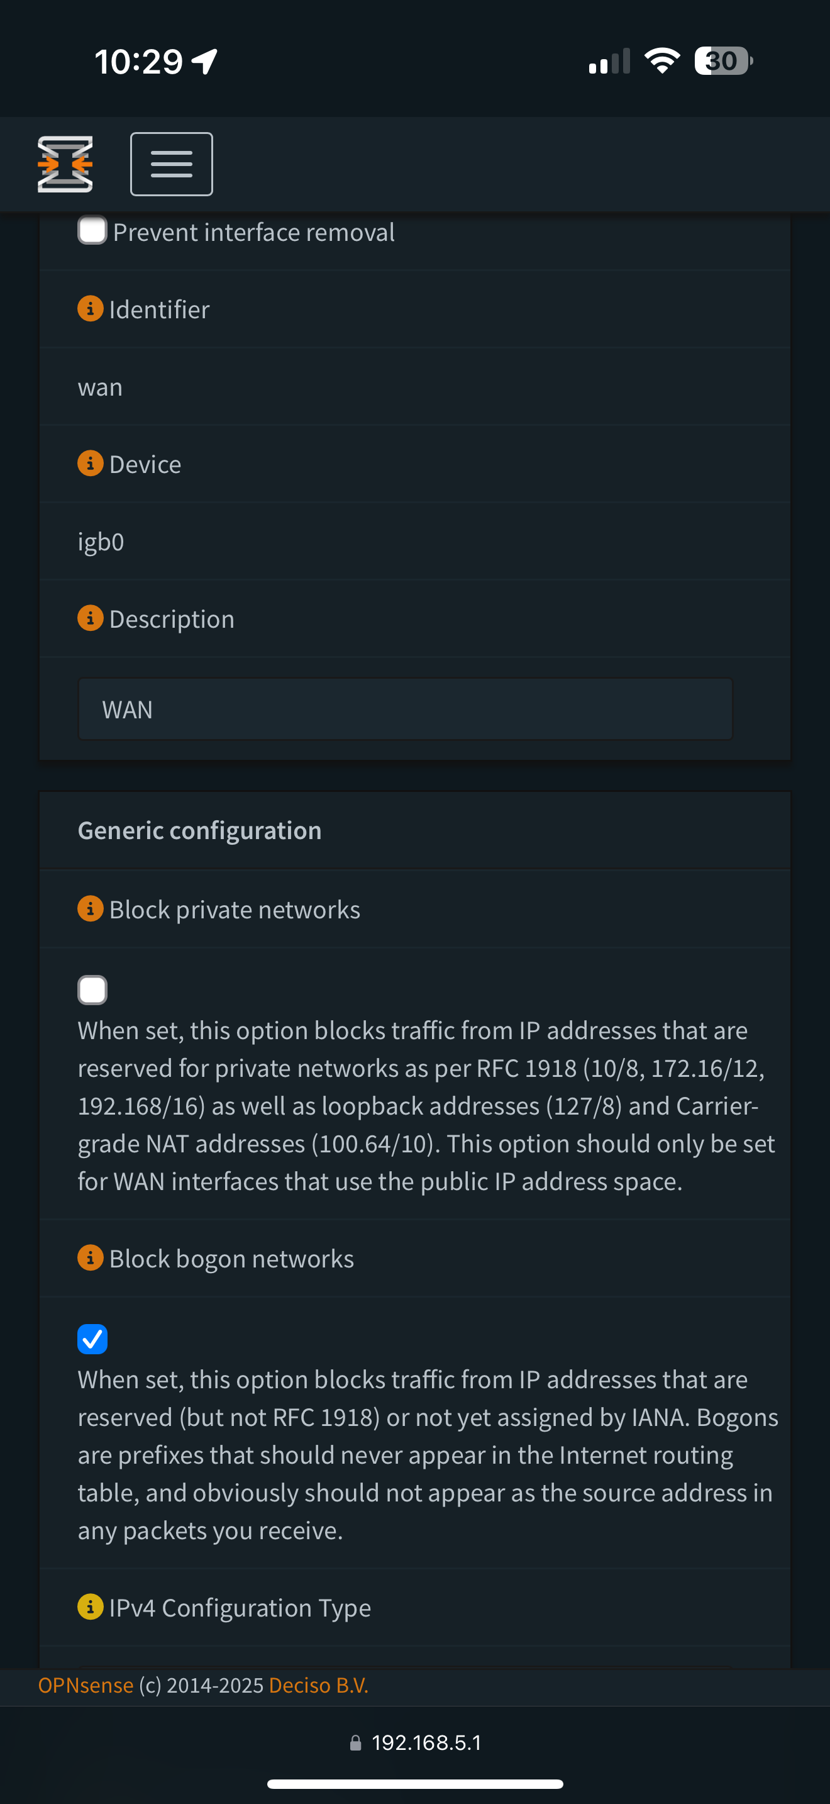Show help info for Device

[91, 464]
